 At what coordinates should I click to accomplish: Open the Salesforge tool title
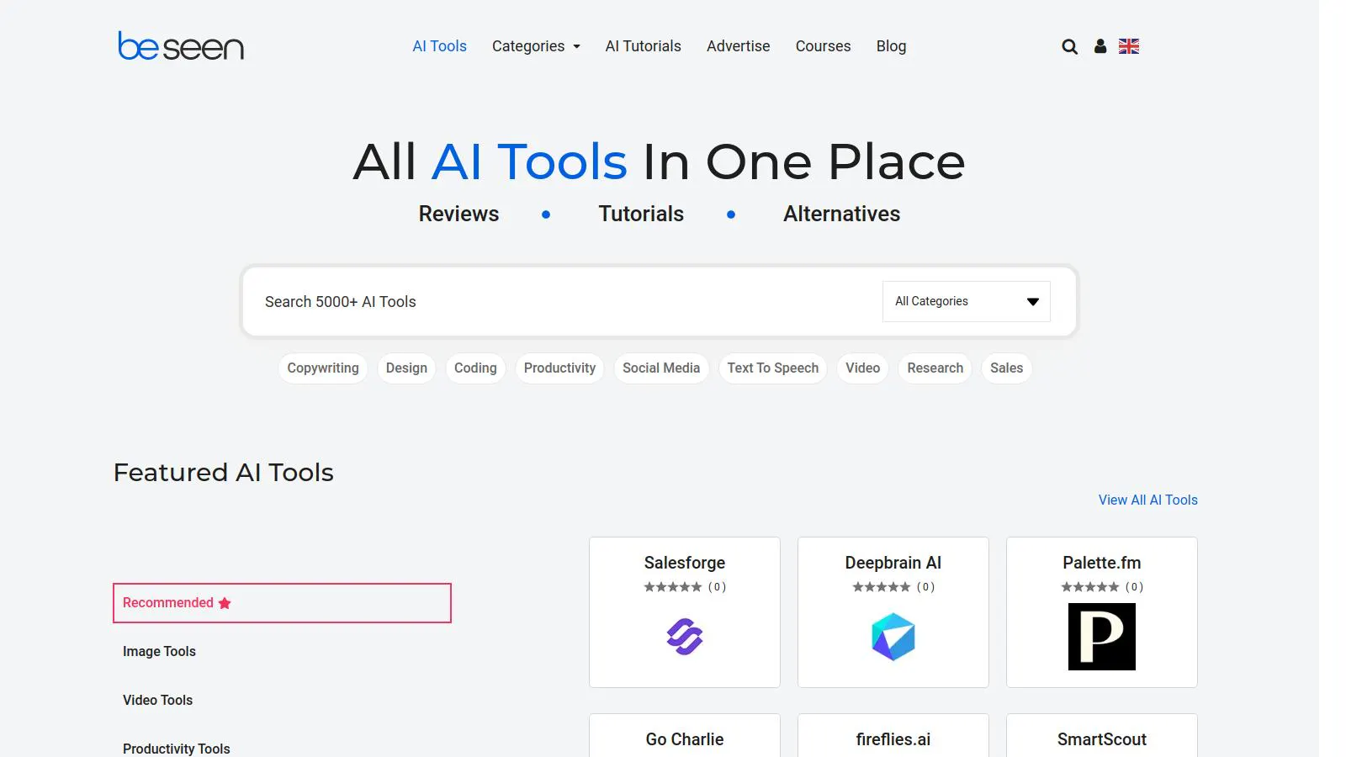(x=685, y=563)
